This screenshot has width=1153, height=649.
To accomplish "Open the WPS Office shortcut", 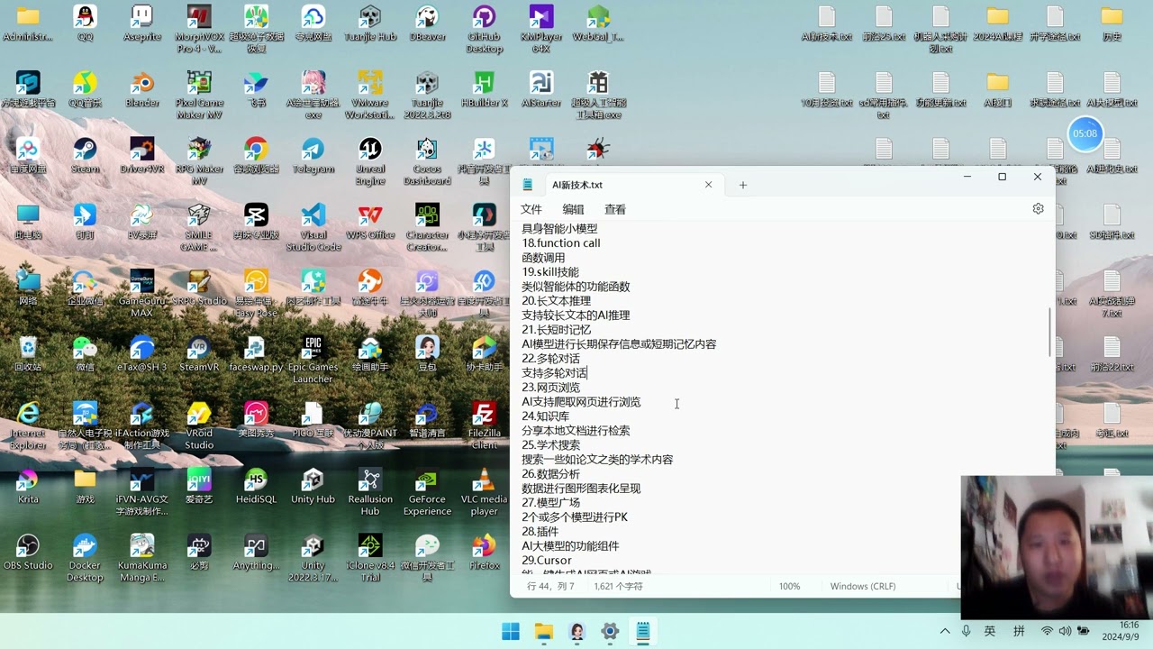I will pyautogui.click(x=370, y=221).
